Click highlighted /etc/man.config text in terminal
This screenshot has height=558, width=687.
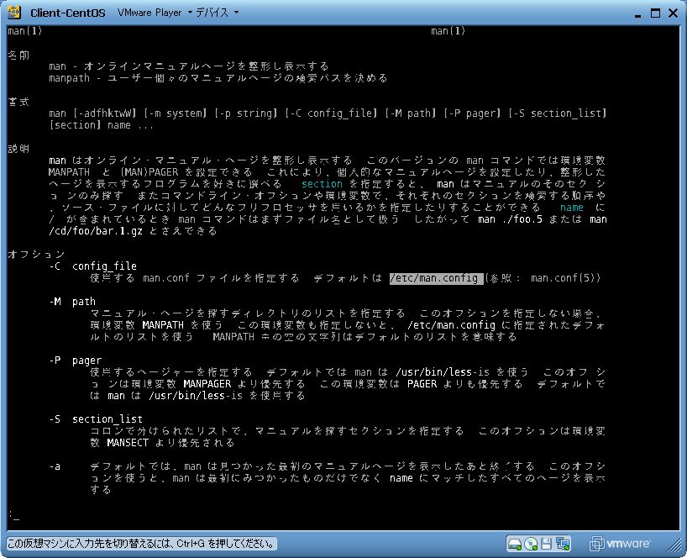tap(435, 278)
